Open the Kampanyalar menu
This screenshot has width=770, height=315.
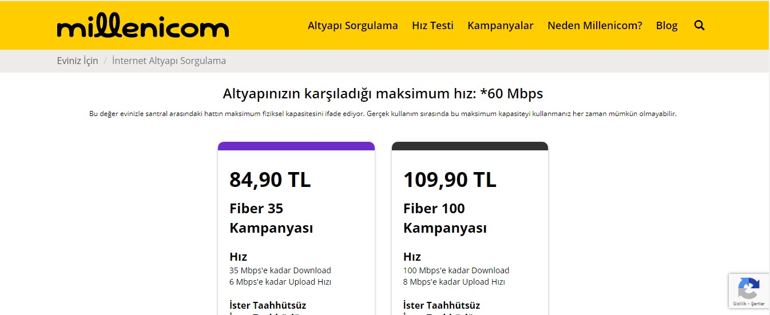tap(500, 26)
